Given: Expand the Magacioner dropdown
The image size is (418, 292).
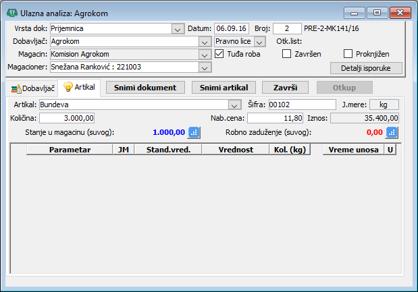Looking at the screenshot, I should (x=205, y=67).
